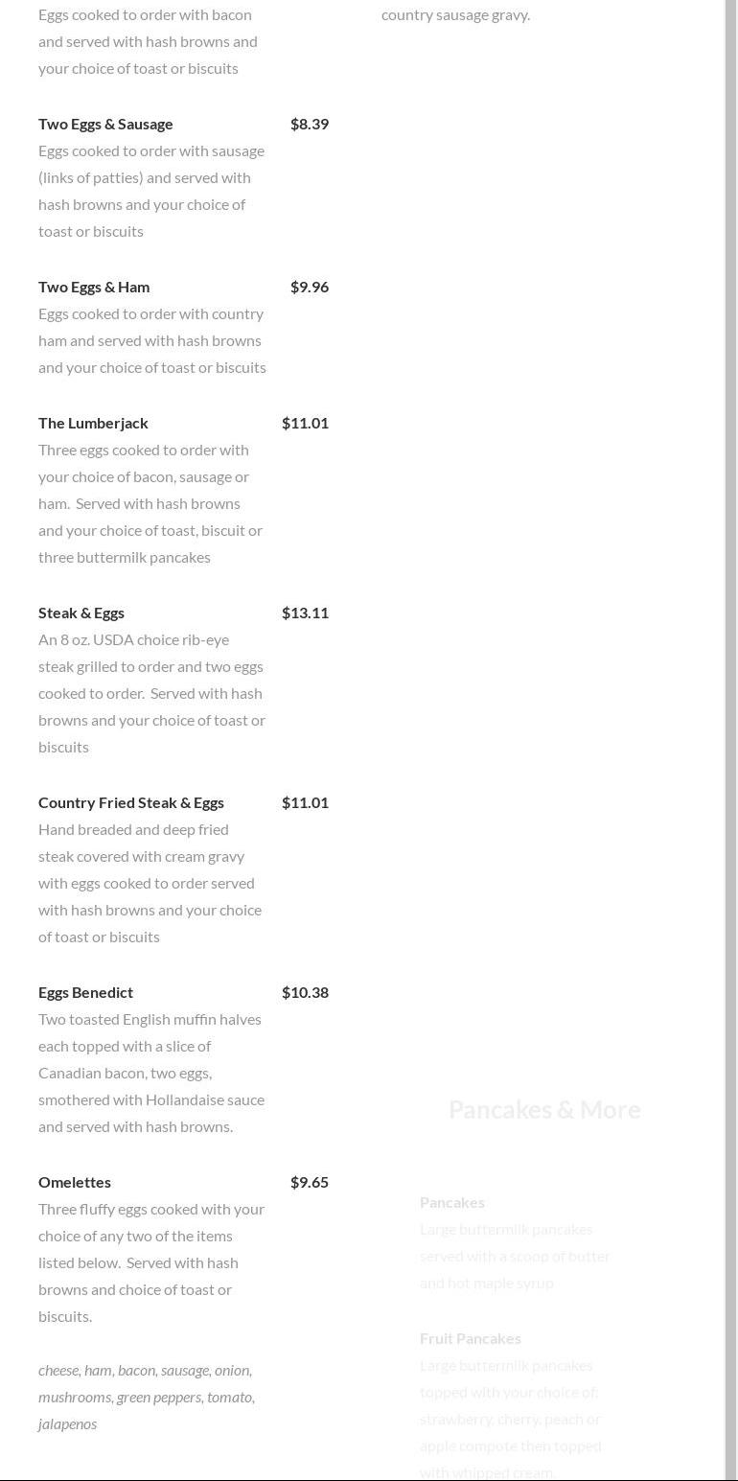The image size is (738, 1481).
Task: Click the $9.65 Omelettes price
Action: coord(310,1182)
